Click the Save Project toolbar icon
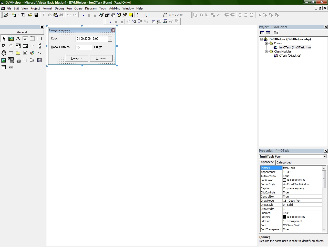 pyautogui.click(x=36, y=15)
